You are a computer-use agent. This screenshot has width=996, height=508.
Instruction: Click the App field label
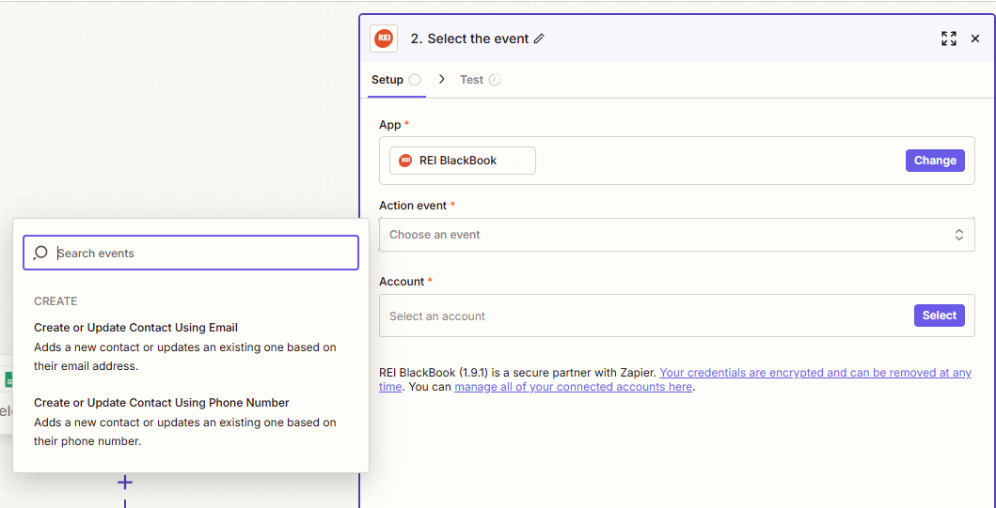(390, 125)
